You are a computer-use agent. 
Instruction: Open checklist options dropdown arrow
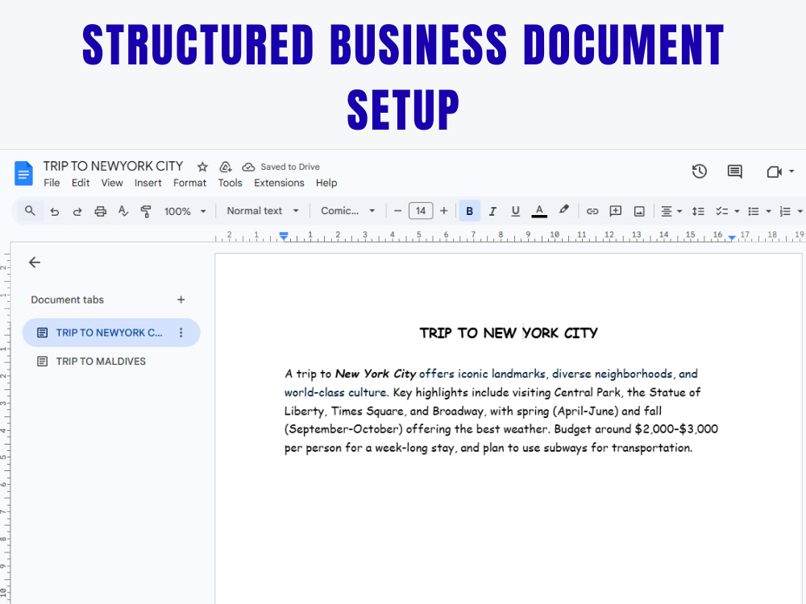737,212
